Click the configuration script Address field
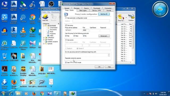The width and height of the screenshot is (170, 96). tap(91, 21)
